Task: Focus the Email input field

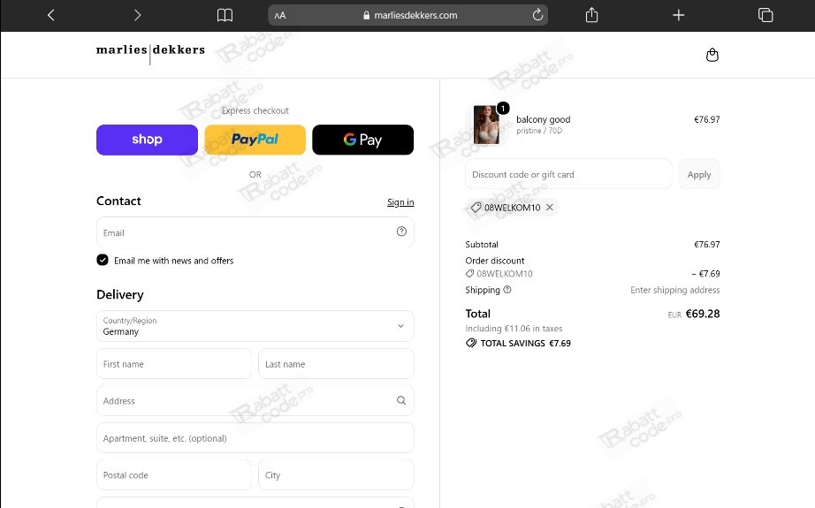Action: coord(255,232)
